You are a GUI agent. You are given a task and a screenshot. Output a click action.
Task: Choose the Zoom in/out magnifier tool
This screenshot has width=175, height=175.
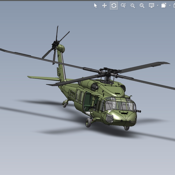click(123, 6)
